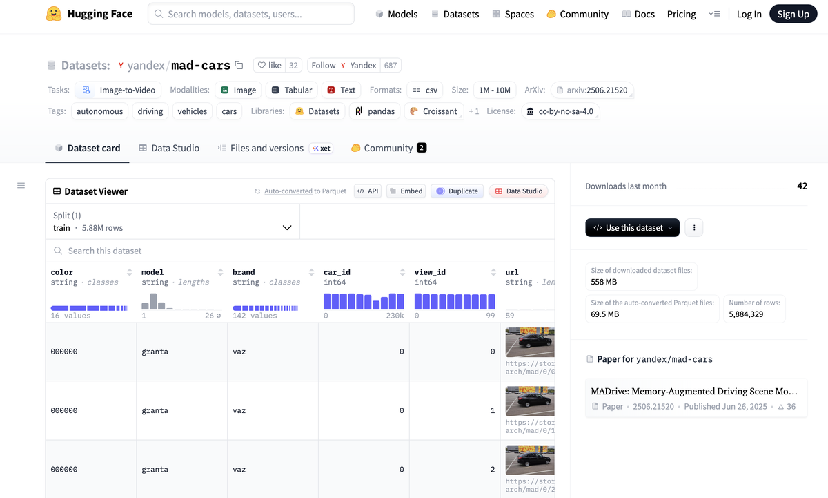
Task: Select the Image-to-Video task tag
Action: (x=118, y=90)
